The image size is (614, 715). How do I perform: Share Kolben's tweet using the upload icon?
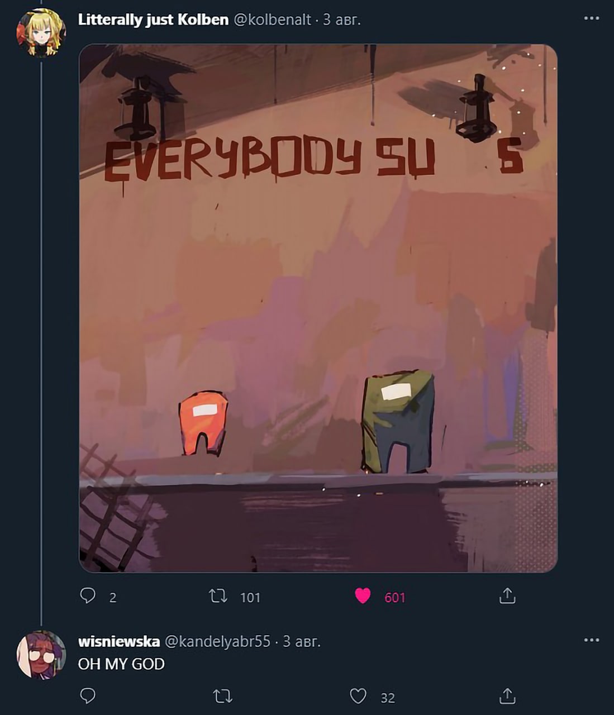(507, 596)
